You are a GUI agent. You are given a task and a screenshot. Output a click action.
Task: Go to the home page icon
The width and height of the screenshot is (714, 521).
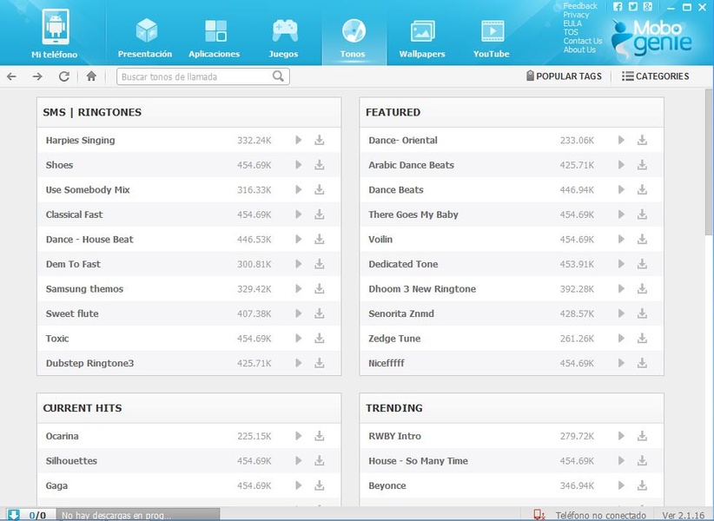(x=91, y=76)
